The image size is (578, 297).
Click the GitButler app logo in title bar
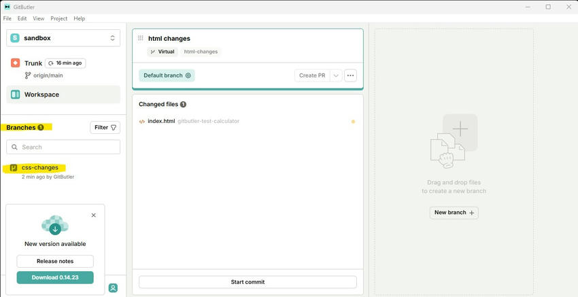point(7,7)
